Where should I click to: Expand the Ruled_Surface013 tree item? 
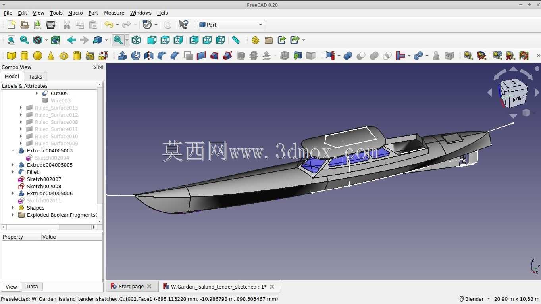click(x=21, y=108)
